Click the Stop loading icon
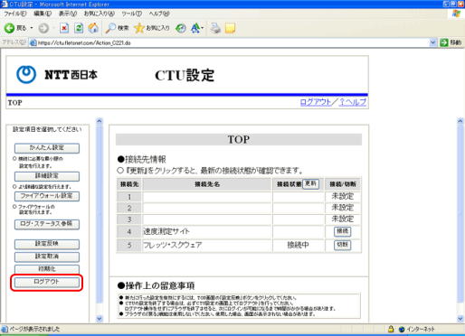This screenshot has width=465, height=336. click(x=64, y=28)
